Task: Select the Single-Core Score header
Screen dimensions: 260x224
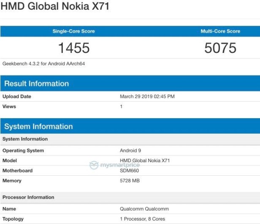Action: pyautogui.click(x=73, y=31)
